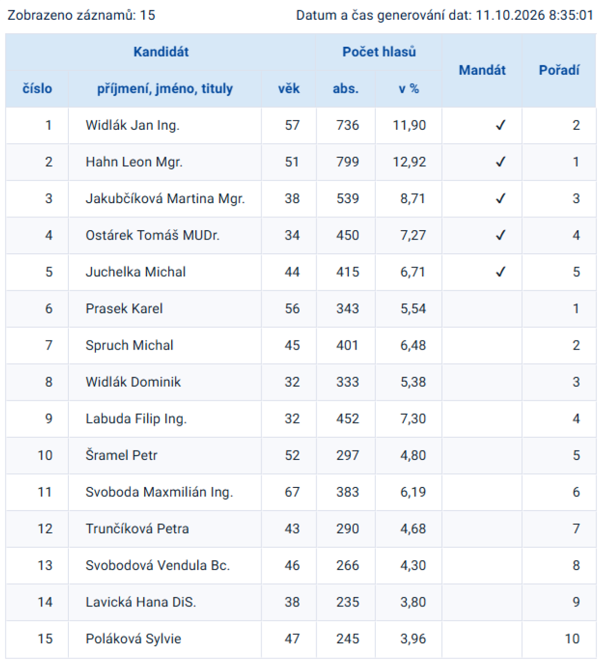601x665 pixels.
Task: Select candidate name "Labuda Filip Ing."
Action: [x=136, y=419]
